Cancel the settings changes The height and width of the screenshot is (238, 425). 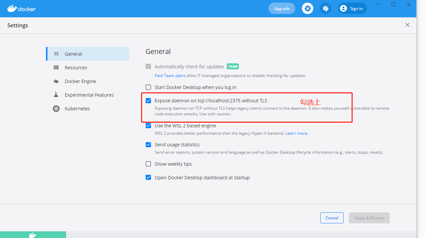click(332, 218)
